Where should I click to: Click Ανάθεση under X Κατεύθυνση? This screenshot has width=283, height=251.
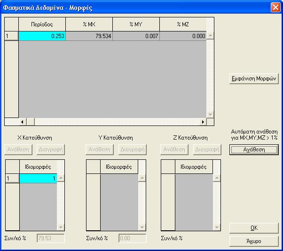point(18,149)
